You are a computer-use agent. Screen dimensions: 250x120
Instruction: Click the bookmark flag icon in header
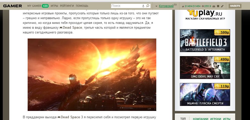(x=218, y=6)
